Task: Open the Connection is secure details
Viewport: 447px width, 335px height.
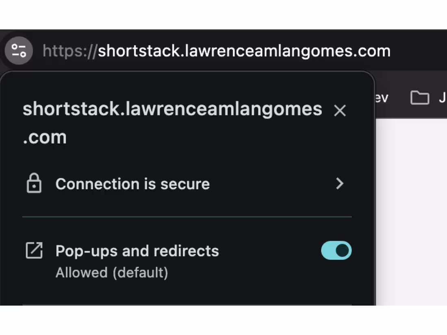Action: [187, 184]
